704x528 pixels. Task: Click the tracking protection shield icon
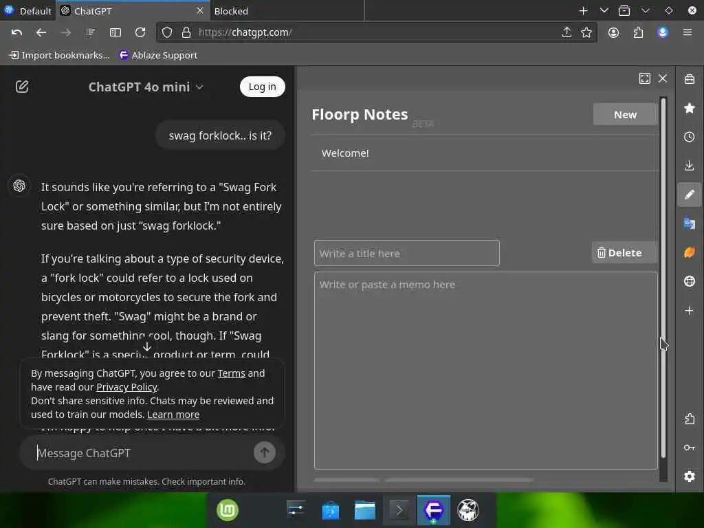pos(167,32)
